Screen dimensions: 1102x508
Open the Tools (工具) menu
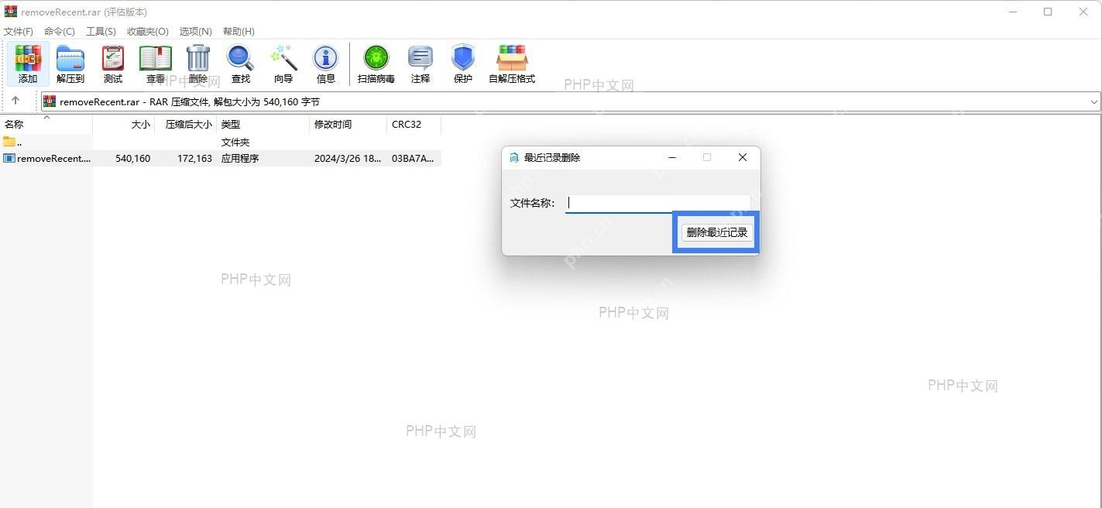coord(101,32)
